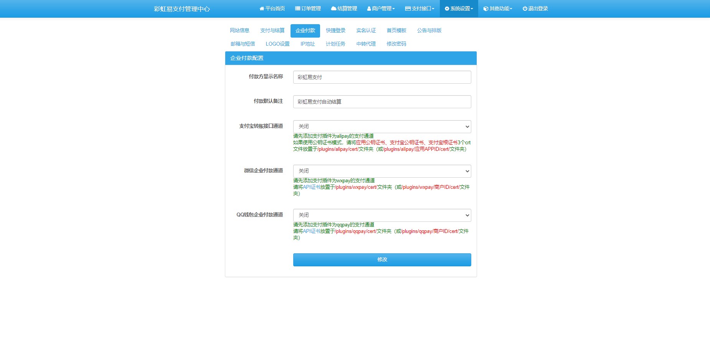This screenshot has width=710, height=350.
Task: Expand the 系统设置 dropdown caret
Action: pos(472,9)
